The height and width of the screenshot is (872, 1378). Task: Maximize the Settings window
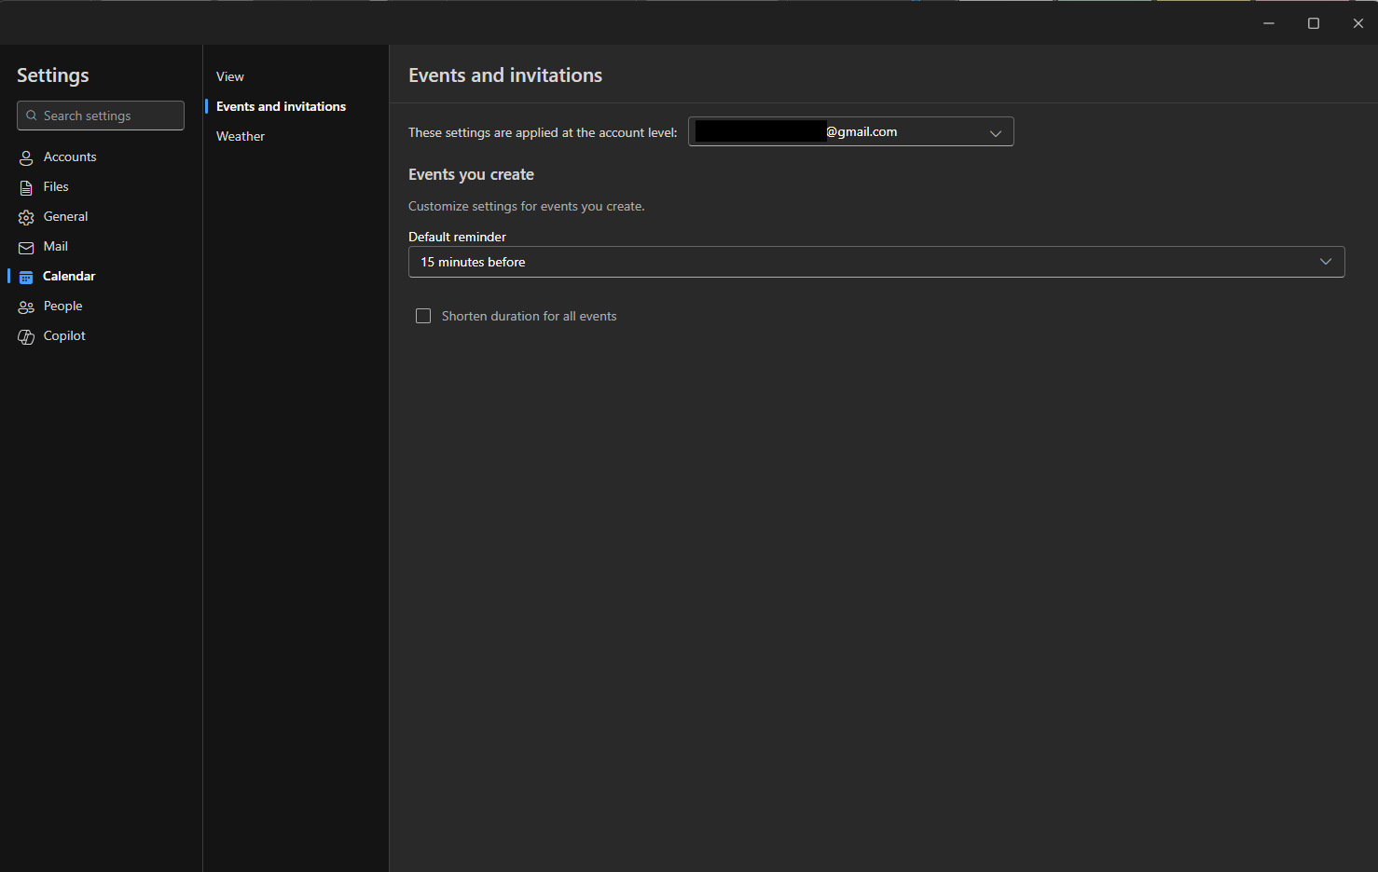click(x=1314, y=23)
